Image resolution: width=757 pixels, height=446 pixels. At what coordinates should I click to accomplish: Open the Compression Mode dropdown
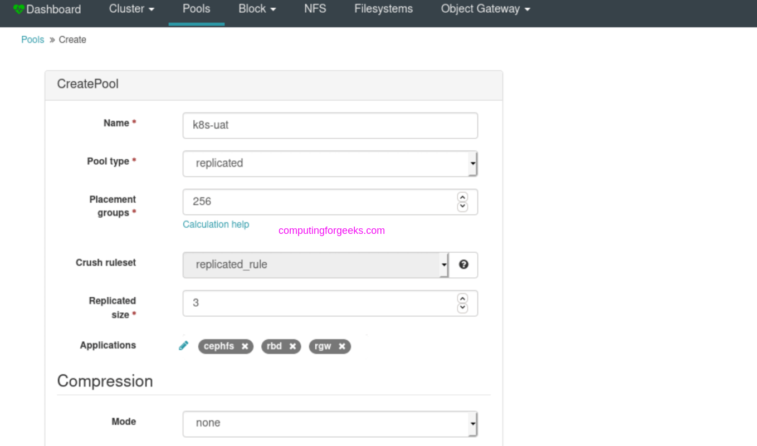[472, 423]
